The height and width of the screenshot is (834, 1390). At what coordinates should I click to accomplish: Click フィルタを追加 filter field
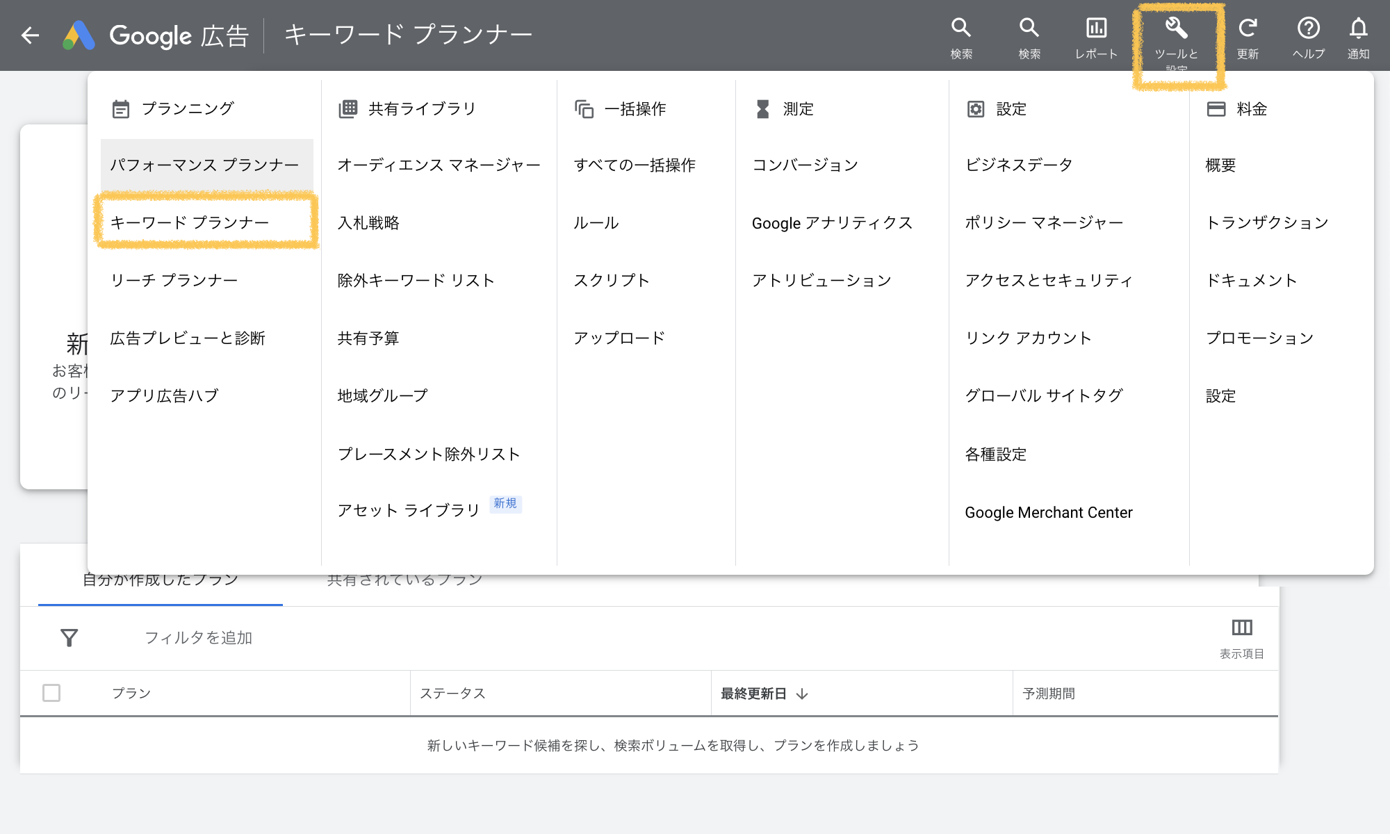click(x=198, y=637)
